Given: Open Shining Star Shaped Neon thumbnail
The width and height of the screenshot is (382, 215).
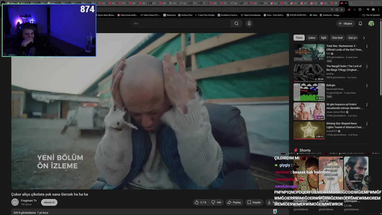Looking at the screenshot, I should (309, 130).
